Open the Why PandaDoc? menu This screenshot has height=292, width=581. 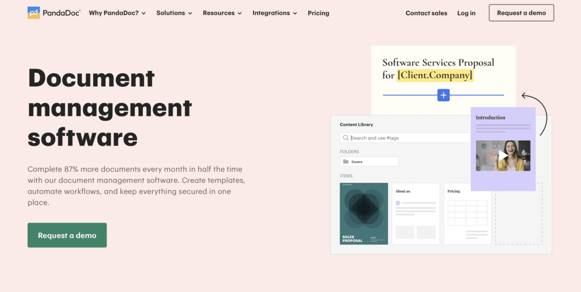[x=117, y=13]
